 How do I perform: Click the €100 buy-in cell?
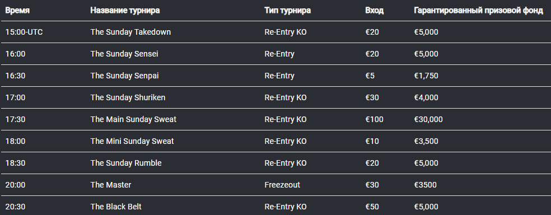click(374, 119)
